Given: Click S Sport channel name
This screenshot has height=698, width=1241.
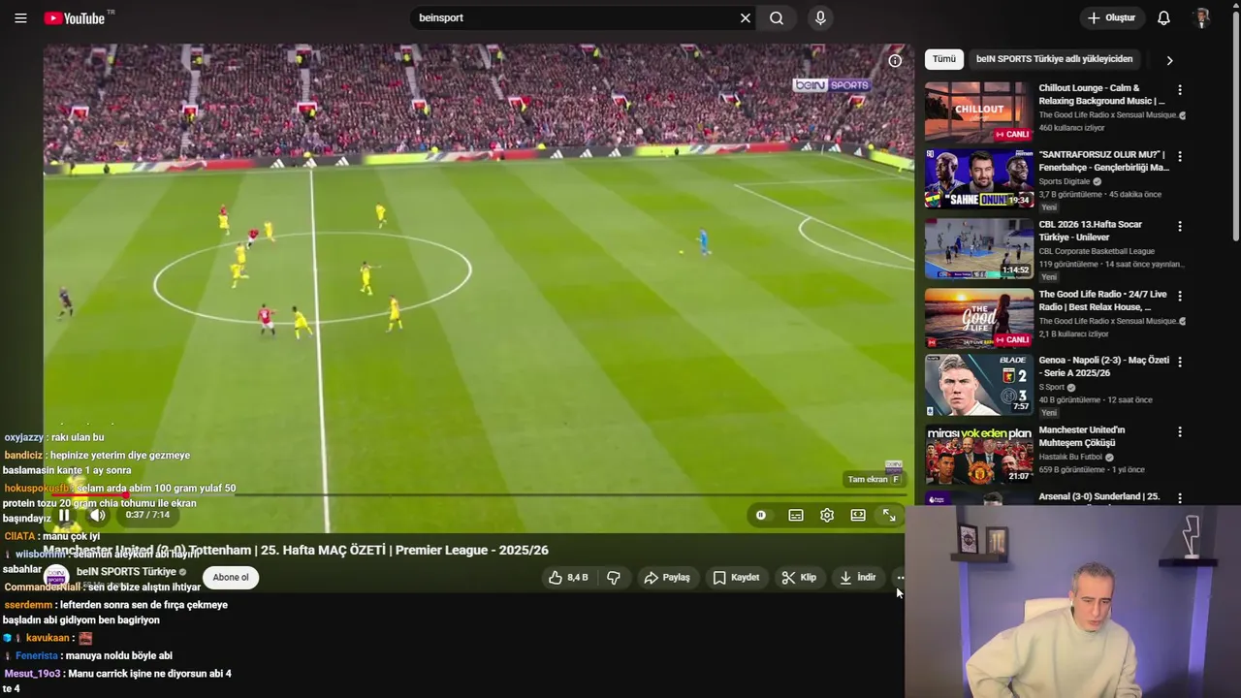Looking at the screenshot, I should (x=1052, y=388).
